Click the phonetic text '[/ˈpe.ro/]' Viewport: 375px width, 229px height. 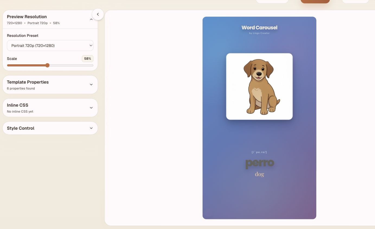(x=259, y=152)
